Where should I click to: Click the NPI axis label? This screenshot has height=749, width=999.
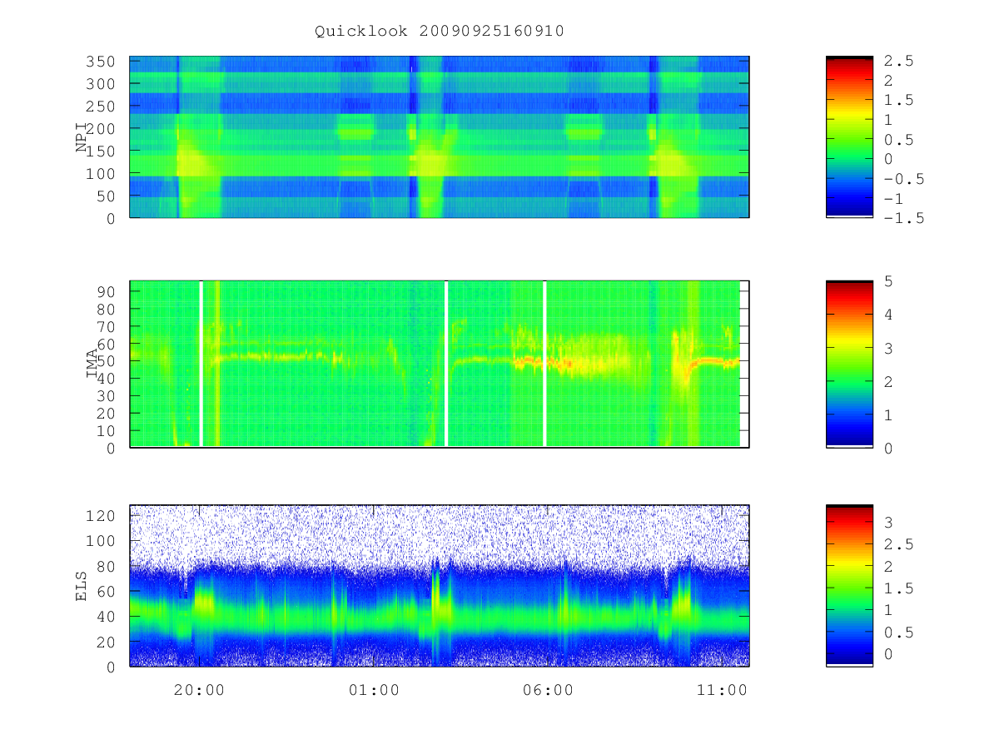point(82,136)
